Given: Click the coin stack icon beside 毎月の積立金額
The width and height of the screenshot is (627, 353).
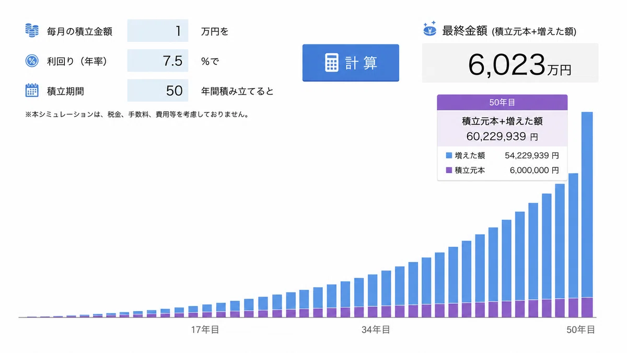Looking at the screenshot, I should 32,31.
